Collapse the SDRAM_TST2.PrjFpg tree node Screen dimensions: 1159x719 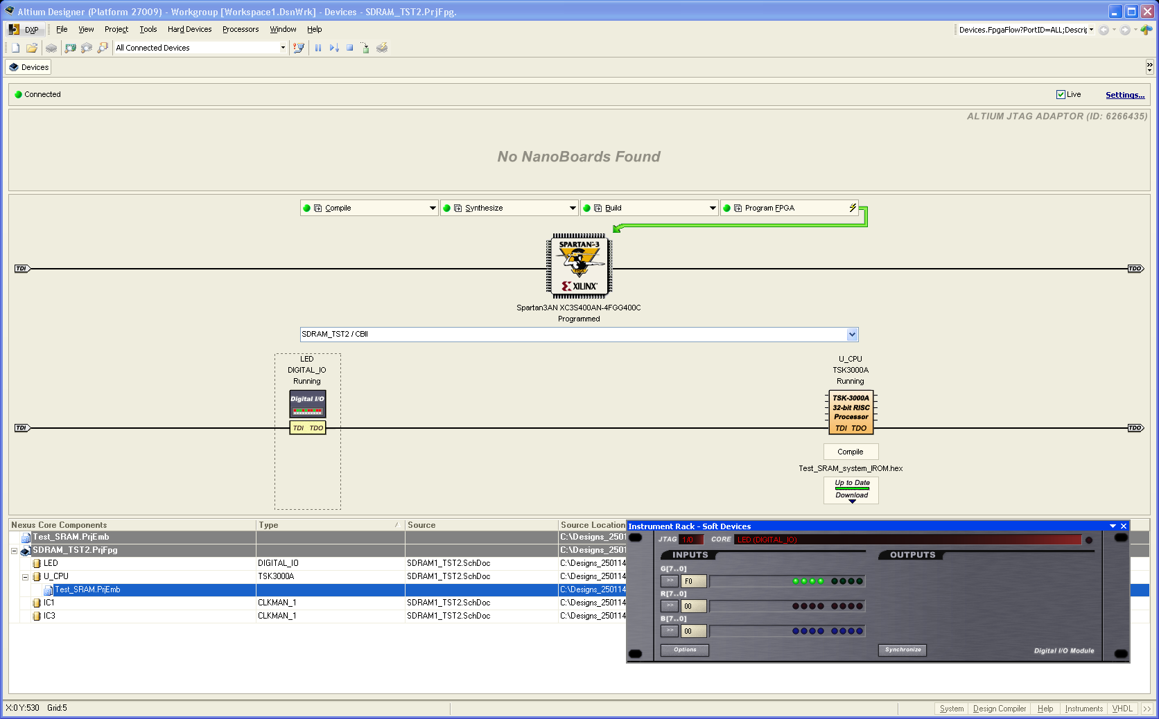pos(14,551)
